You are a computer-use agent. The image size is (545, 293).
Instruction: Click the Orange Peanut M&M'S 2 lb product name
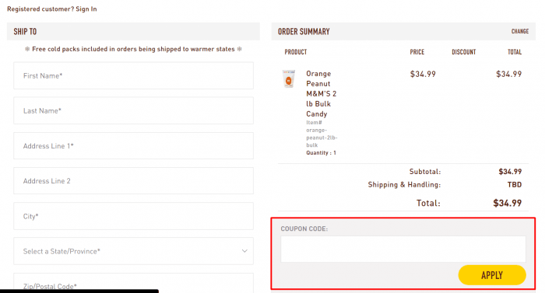click(321, 94)
